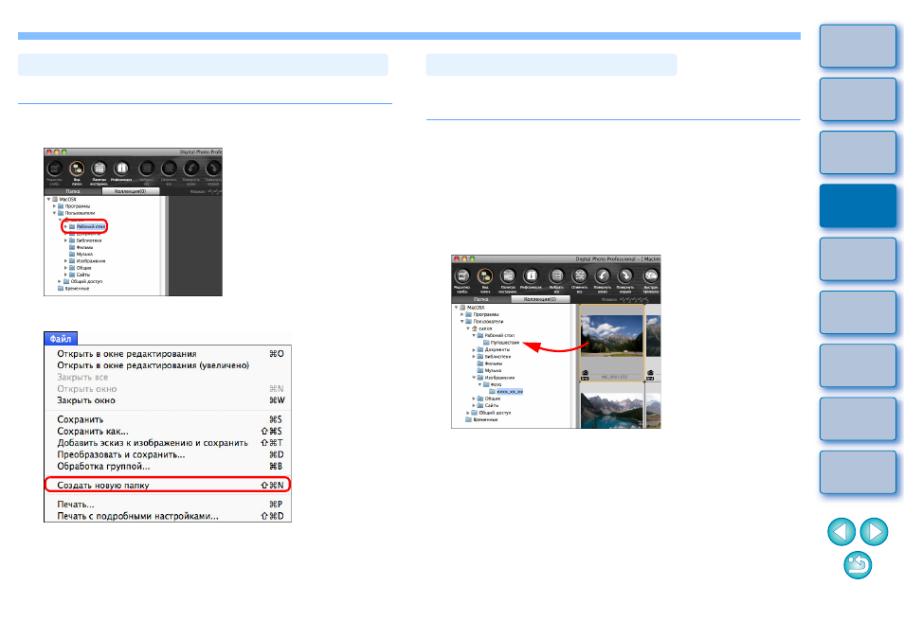Click Folder view icon in thumbnail window
The height and width of the screenshot is (638, 904).
click(x=485, y=276)
